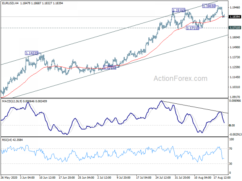242x181 pixels.
Task: Select the 1.19160 price label
Action: coord(178,10)
